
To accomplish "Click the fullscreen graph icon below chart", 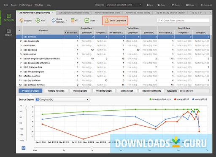I will pyautogui.click(x=24, y=148).
